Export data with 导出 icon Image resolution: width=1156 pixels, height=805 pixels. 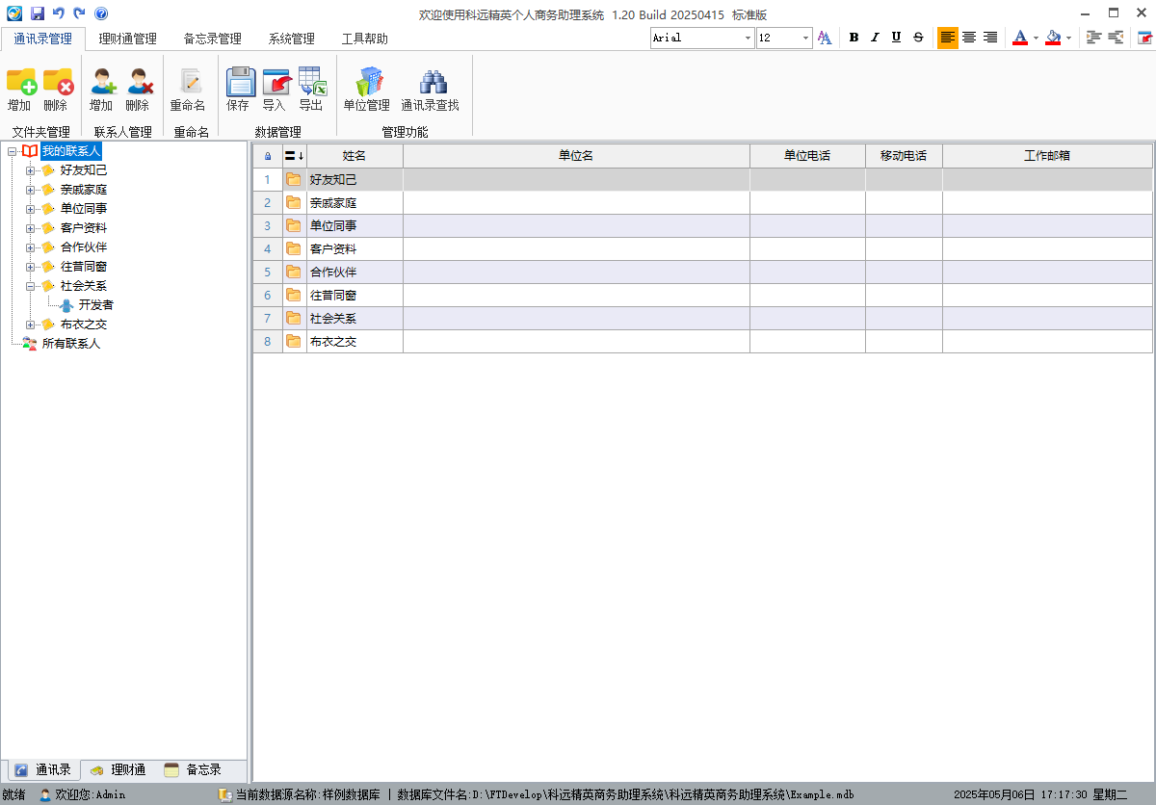pyautogui.click(x=311, y=82)
